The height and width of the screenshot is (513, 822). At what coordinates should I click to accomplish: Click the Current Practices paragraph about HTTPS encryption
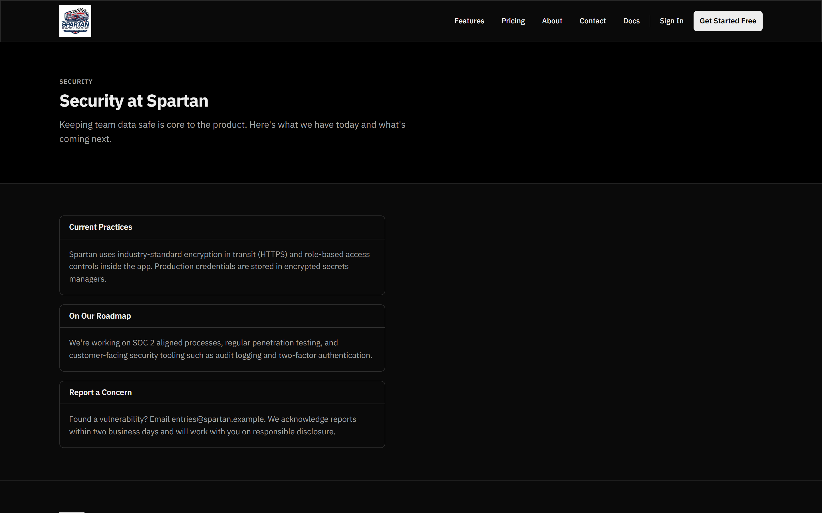point(219,267)
